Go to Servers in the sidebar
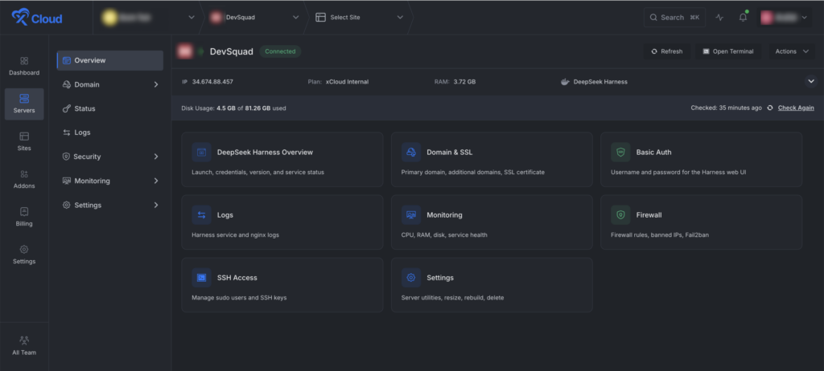This screenshot has height=371, width=824. click(x=24, y=104)
